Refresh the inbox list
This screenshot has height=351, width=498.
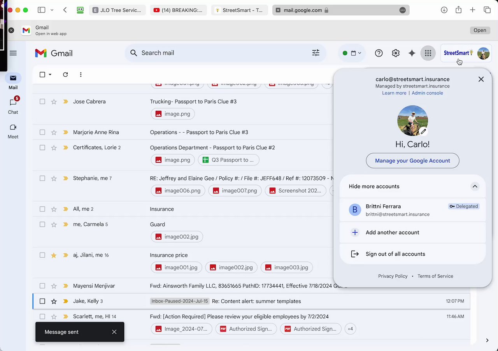click(x=65, y=75)
